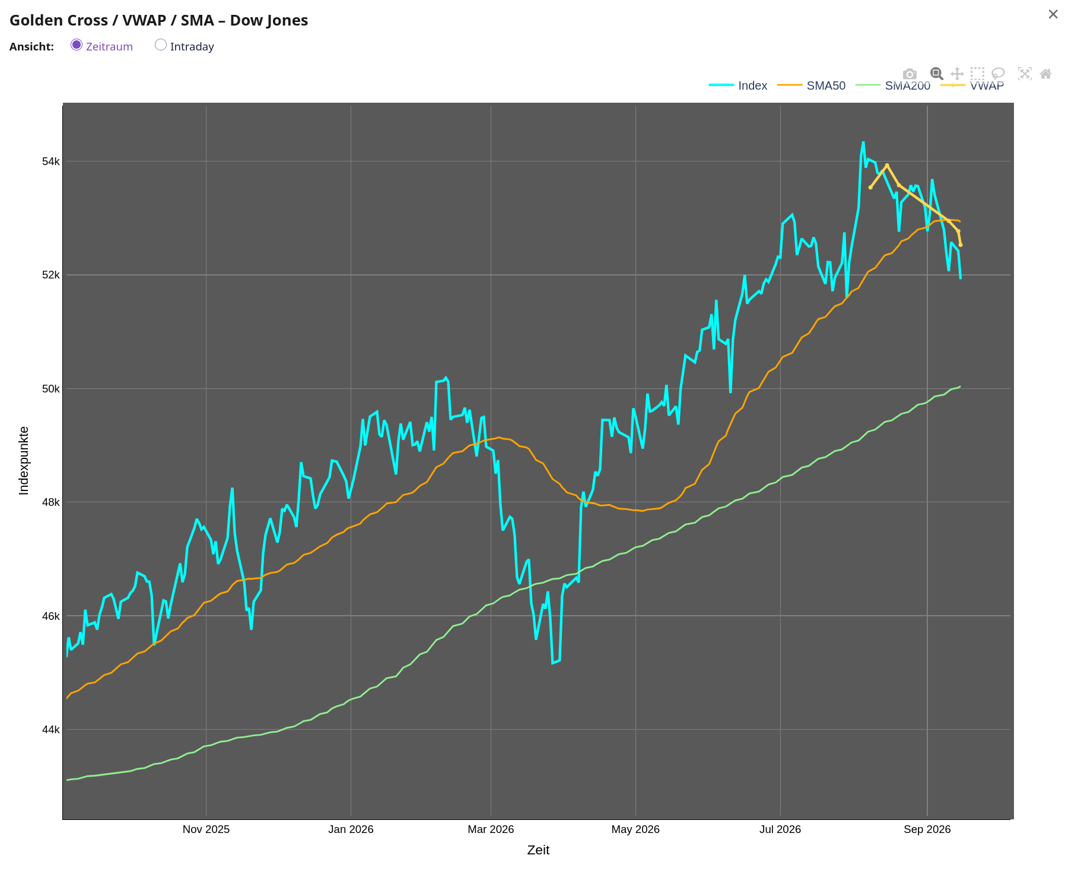Screen dimensions: 1065x871
Task: Click the Zeitraum label text
Action: pos(109,46)
